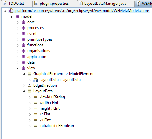
Task: Switch to the TODO.txt tab
Action: [x=16, y=4]
